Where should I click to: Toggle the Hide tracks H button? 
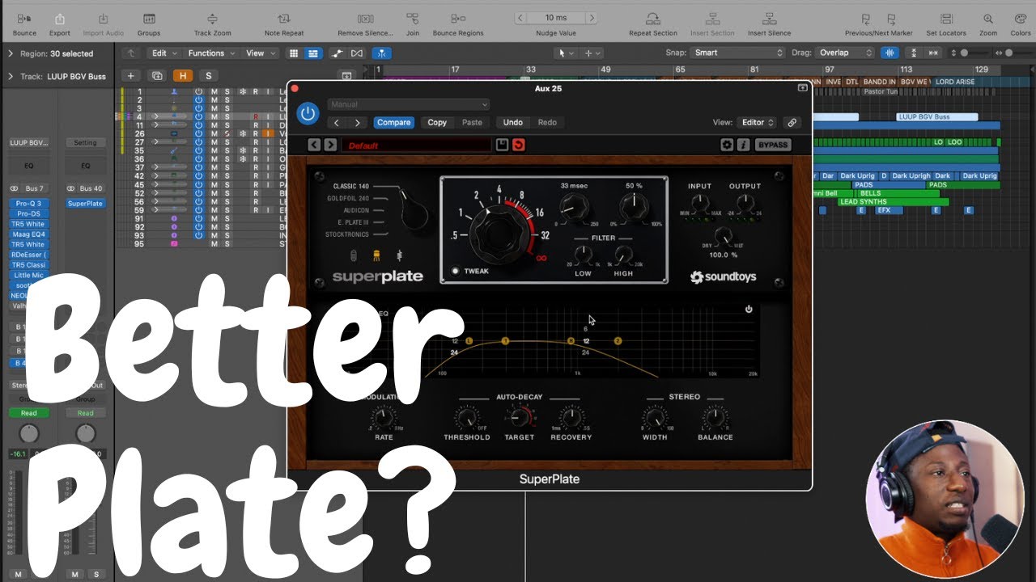pyautogui.click(x=183, y=75)
